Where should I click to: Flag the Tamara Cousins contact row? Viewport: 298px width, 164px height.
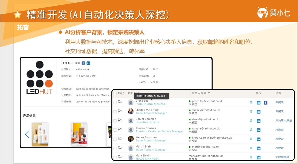[x=120, y=129]
